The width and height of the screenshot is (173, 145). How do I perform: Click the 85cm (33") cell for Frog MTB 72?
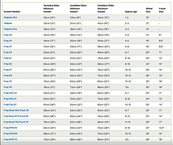(103, 140)
